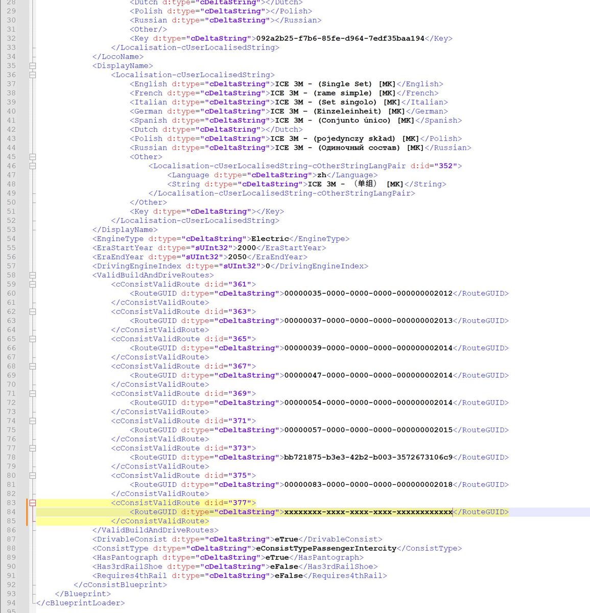Click the closing </ValidBuildAndDriveRoutes> tag
Image resolution: width=590 pixels, height=613 pixels.
click(155, 530)
